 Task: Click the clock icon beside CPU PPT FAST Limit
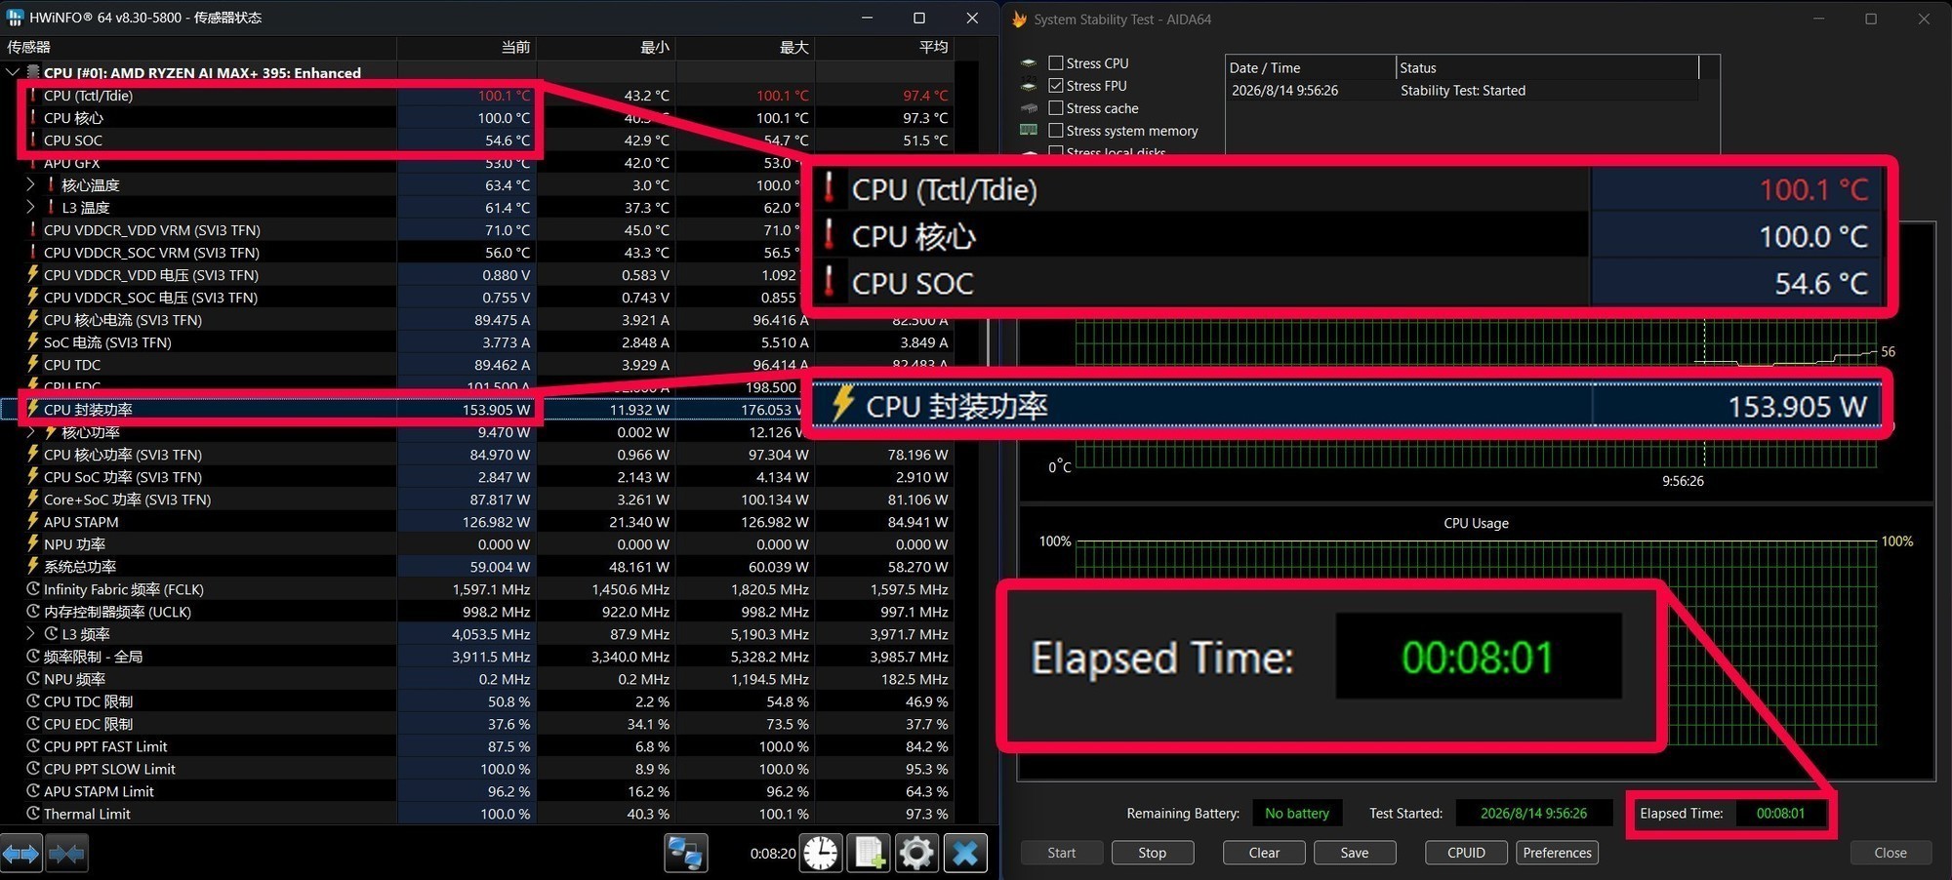[x=33, y=746]
